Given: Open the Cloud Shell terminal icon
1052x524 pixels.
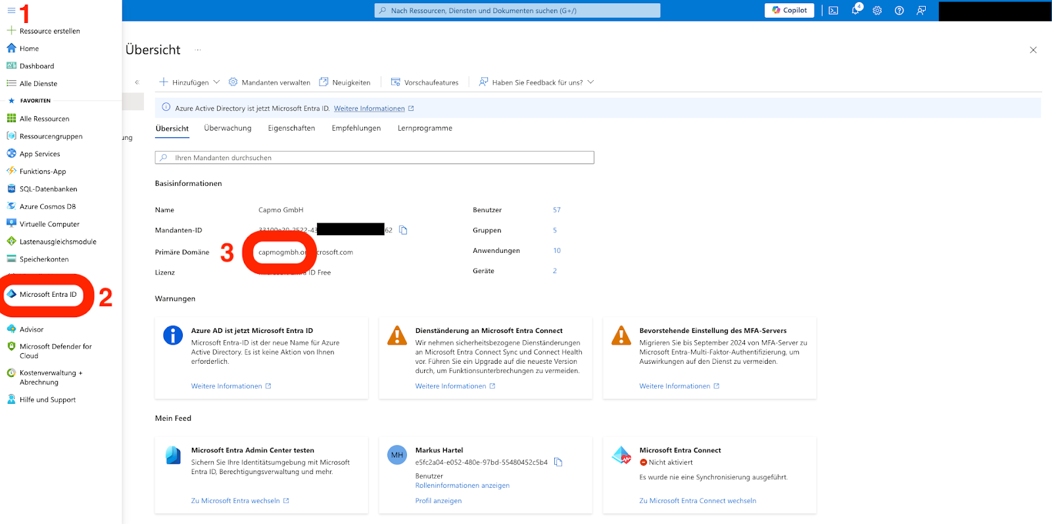Looking at the screenshot, I should coord(833,11).
